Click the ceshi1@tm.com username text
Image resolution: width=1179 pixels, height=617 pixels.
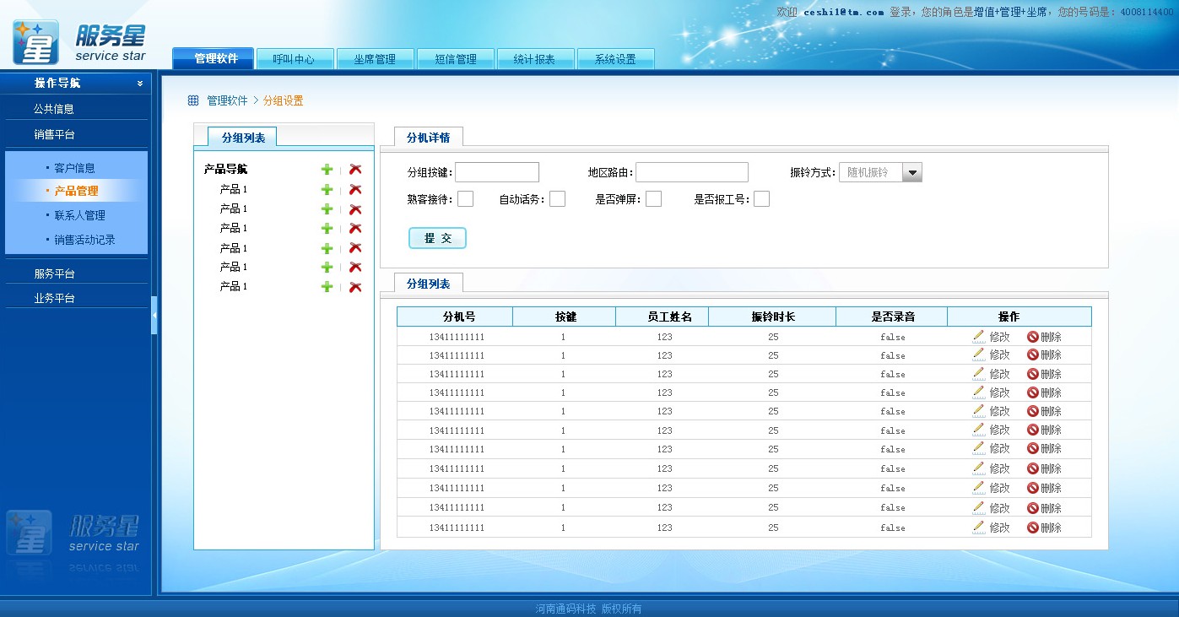click(843, 13)
